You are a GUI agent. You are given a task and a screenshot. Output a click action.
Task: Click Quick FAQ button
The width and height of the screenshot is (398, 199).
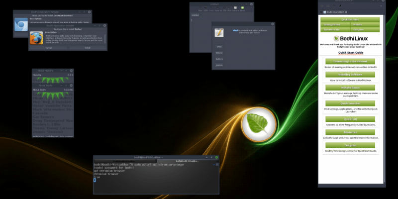(350, 119)
